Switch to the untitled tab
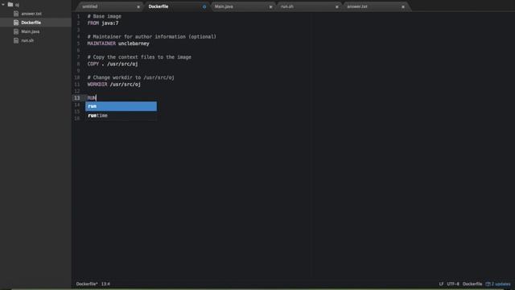The width and height of the screenshot is (515, 290). [90, 6]
